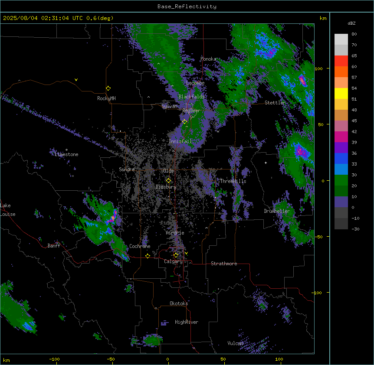Click the asterisk marker above Limestone label

tap(66, 150)
